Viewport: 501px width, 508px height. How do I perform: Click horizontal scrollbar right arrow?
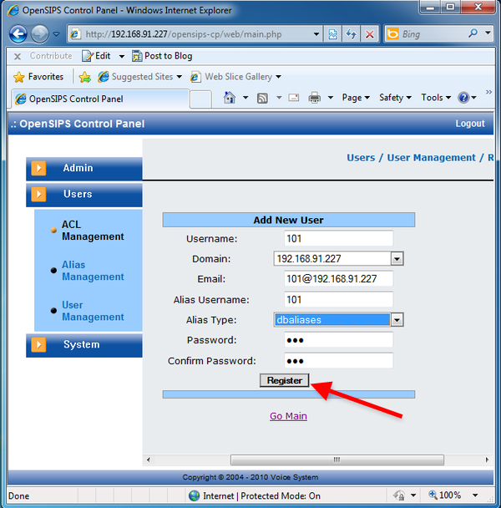tap(487, 460)
